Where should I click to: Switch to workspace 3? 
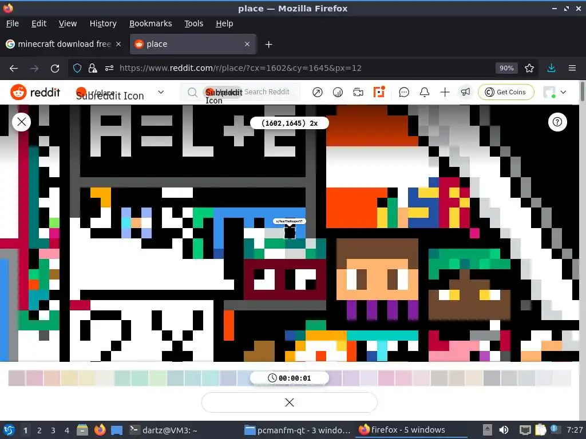tap(53, 430)
